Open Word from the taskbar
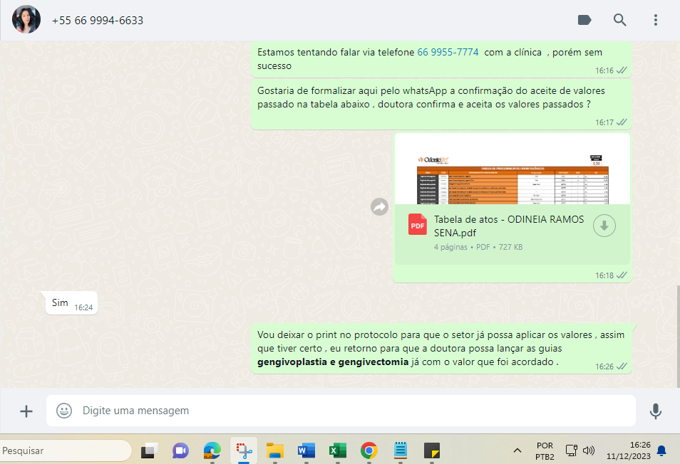 (306, 450)
